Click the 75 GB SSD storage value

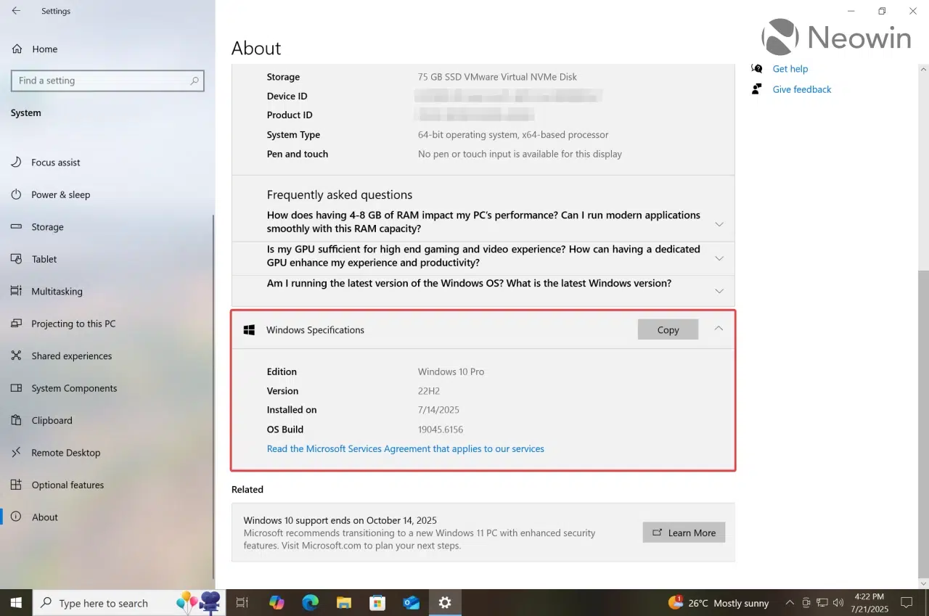click(497, 77)
